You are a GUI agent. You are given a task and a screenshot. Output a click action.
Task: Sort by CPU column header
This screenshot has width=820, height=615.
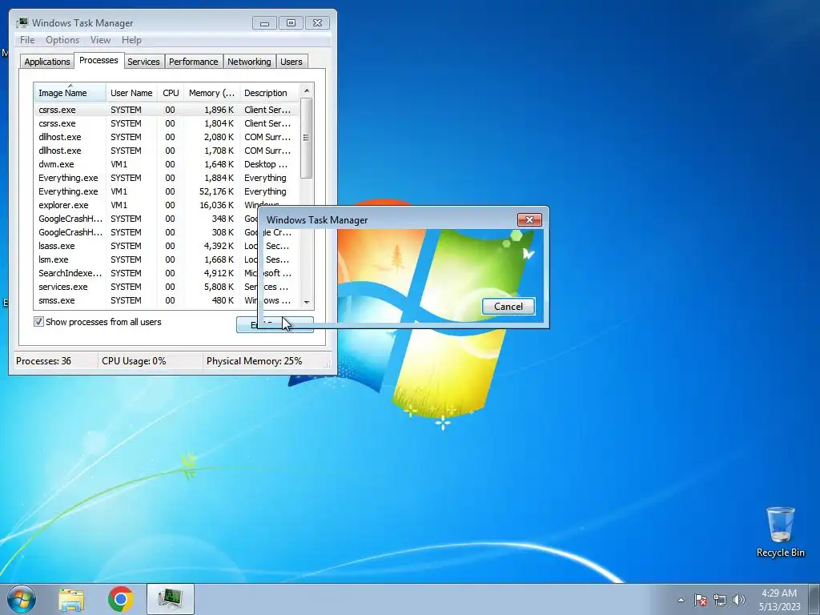tap(171, 93)
